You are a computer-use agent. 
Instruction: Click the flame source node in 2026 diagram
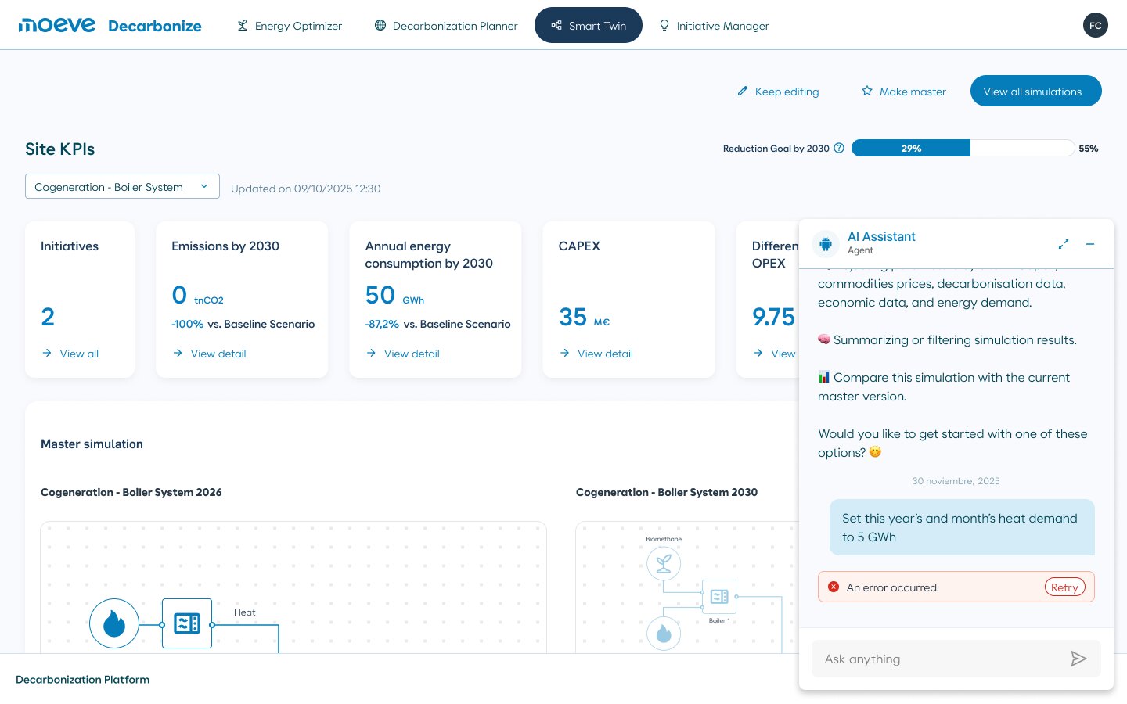point(114,623)
